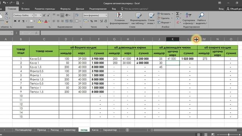The height and width of the screenshot is (136, 242).
Task: Click the Формат cells button
Action: 164,22
